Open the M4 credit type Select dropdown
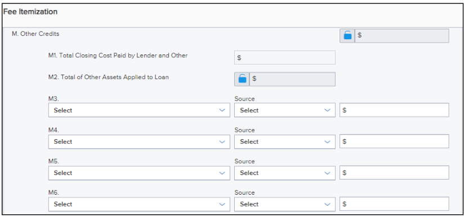Viewport: 465px width, 216px height. tap(139, 141)
